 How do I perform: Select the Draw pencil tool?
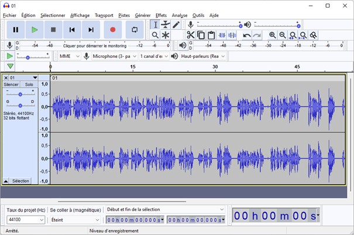[176, 25]
